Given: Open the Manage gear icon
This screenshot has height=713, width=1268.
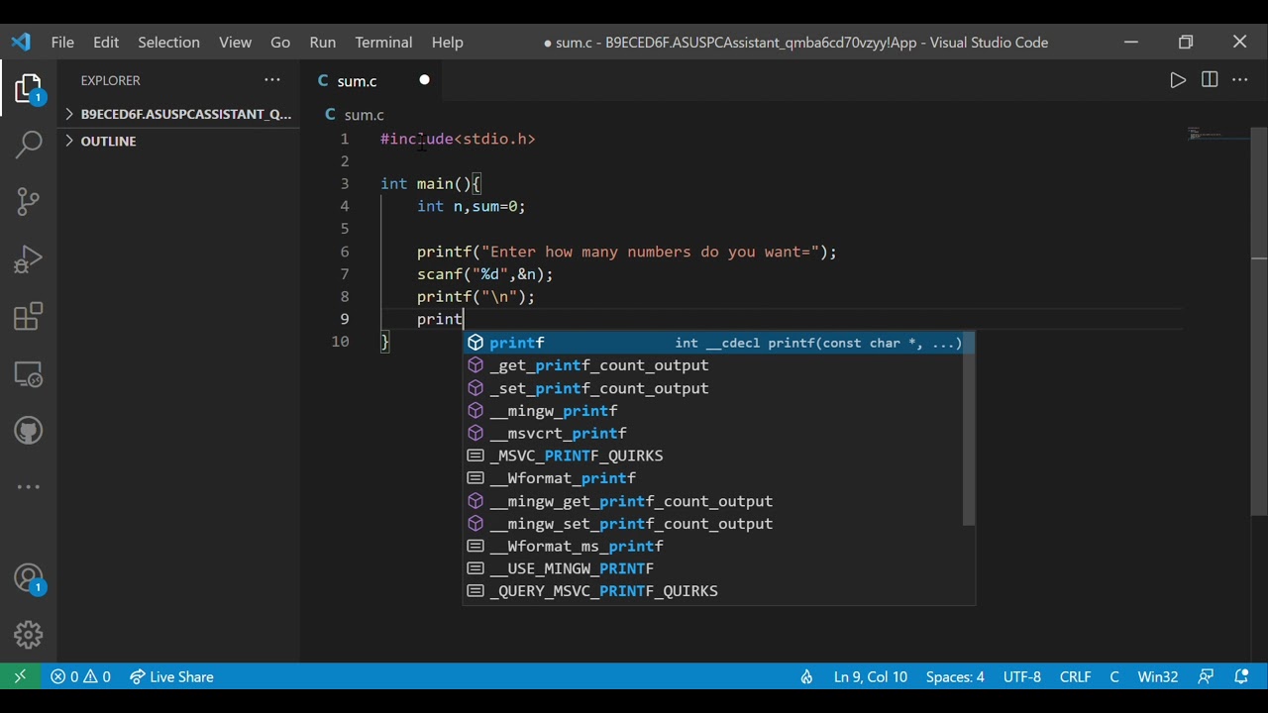Looking at the screenshot, I should [29, 635].
